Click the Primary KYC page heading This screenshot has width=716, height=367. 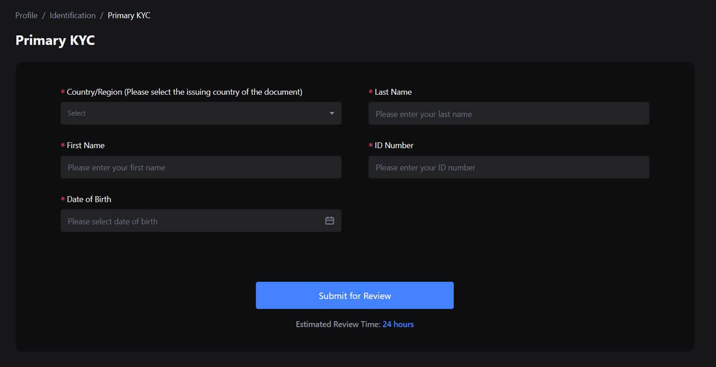pyautogui.click(x=55, y=41)
